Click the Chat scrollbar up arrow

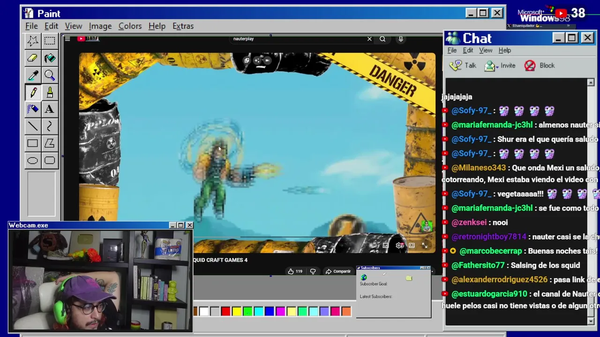591,82
